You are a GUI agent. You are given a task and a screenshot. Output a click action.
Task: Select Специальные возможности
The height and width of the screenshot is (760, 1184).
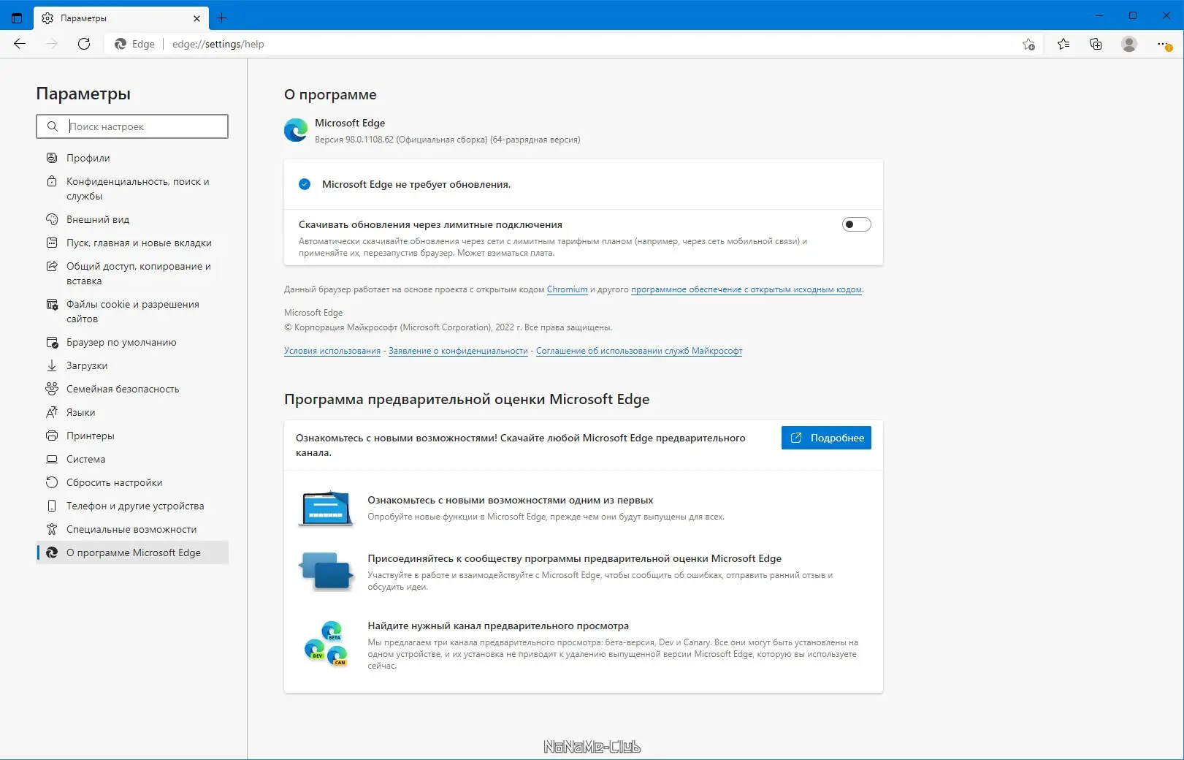pyautogui.click(x=132, y=529)
